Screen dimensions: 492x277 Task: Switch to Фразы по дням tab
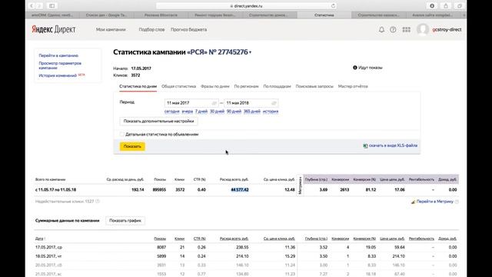pos(215,86)
